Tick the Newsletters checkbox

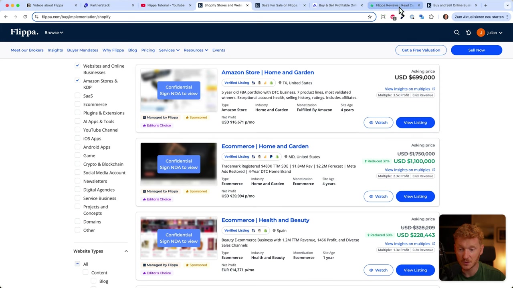point(77,181)
